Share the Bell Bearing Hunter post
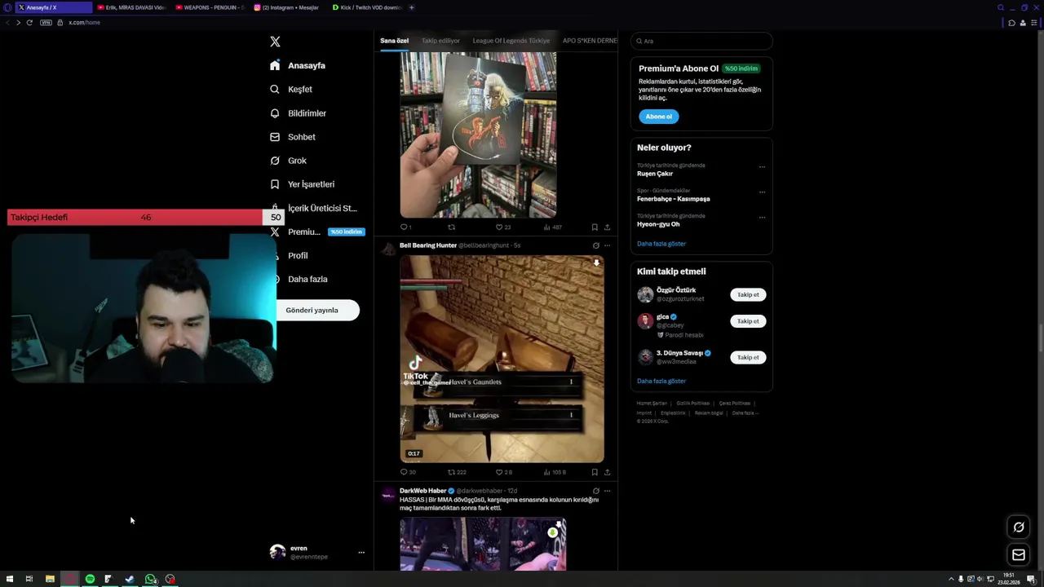 (607, 472)
